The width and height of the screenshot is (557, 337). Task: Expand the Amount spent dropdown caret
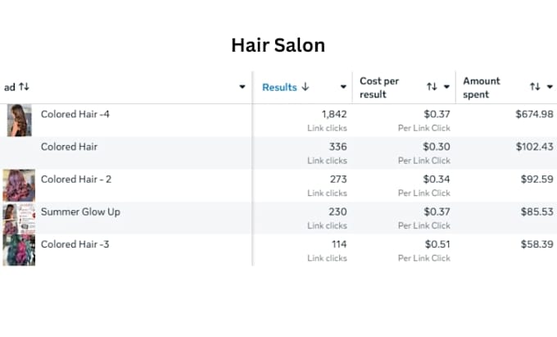(550, 87)
